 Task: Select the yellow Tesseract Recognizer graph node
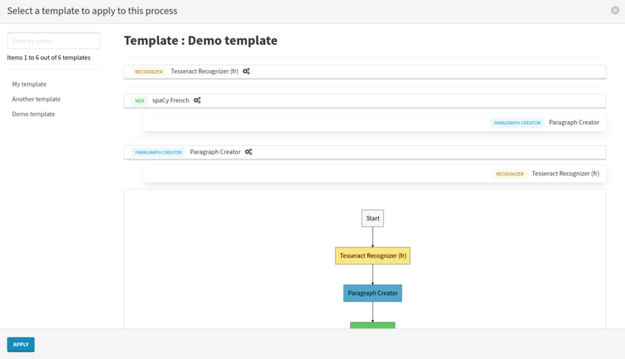pyautogui.click(x=373, y=256)
